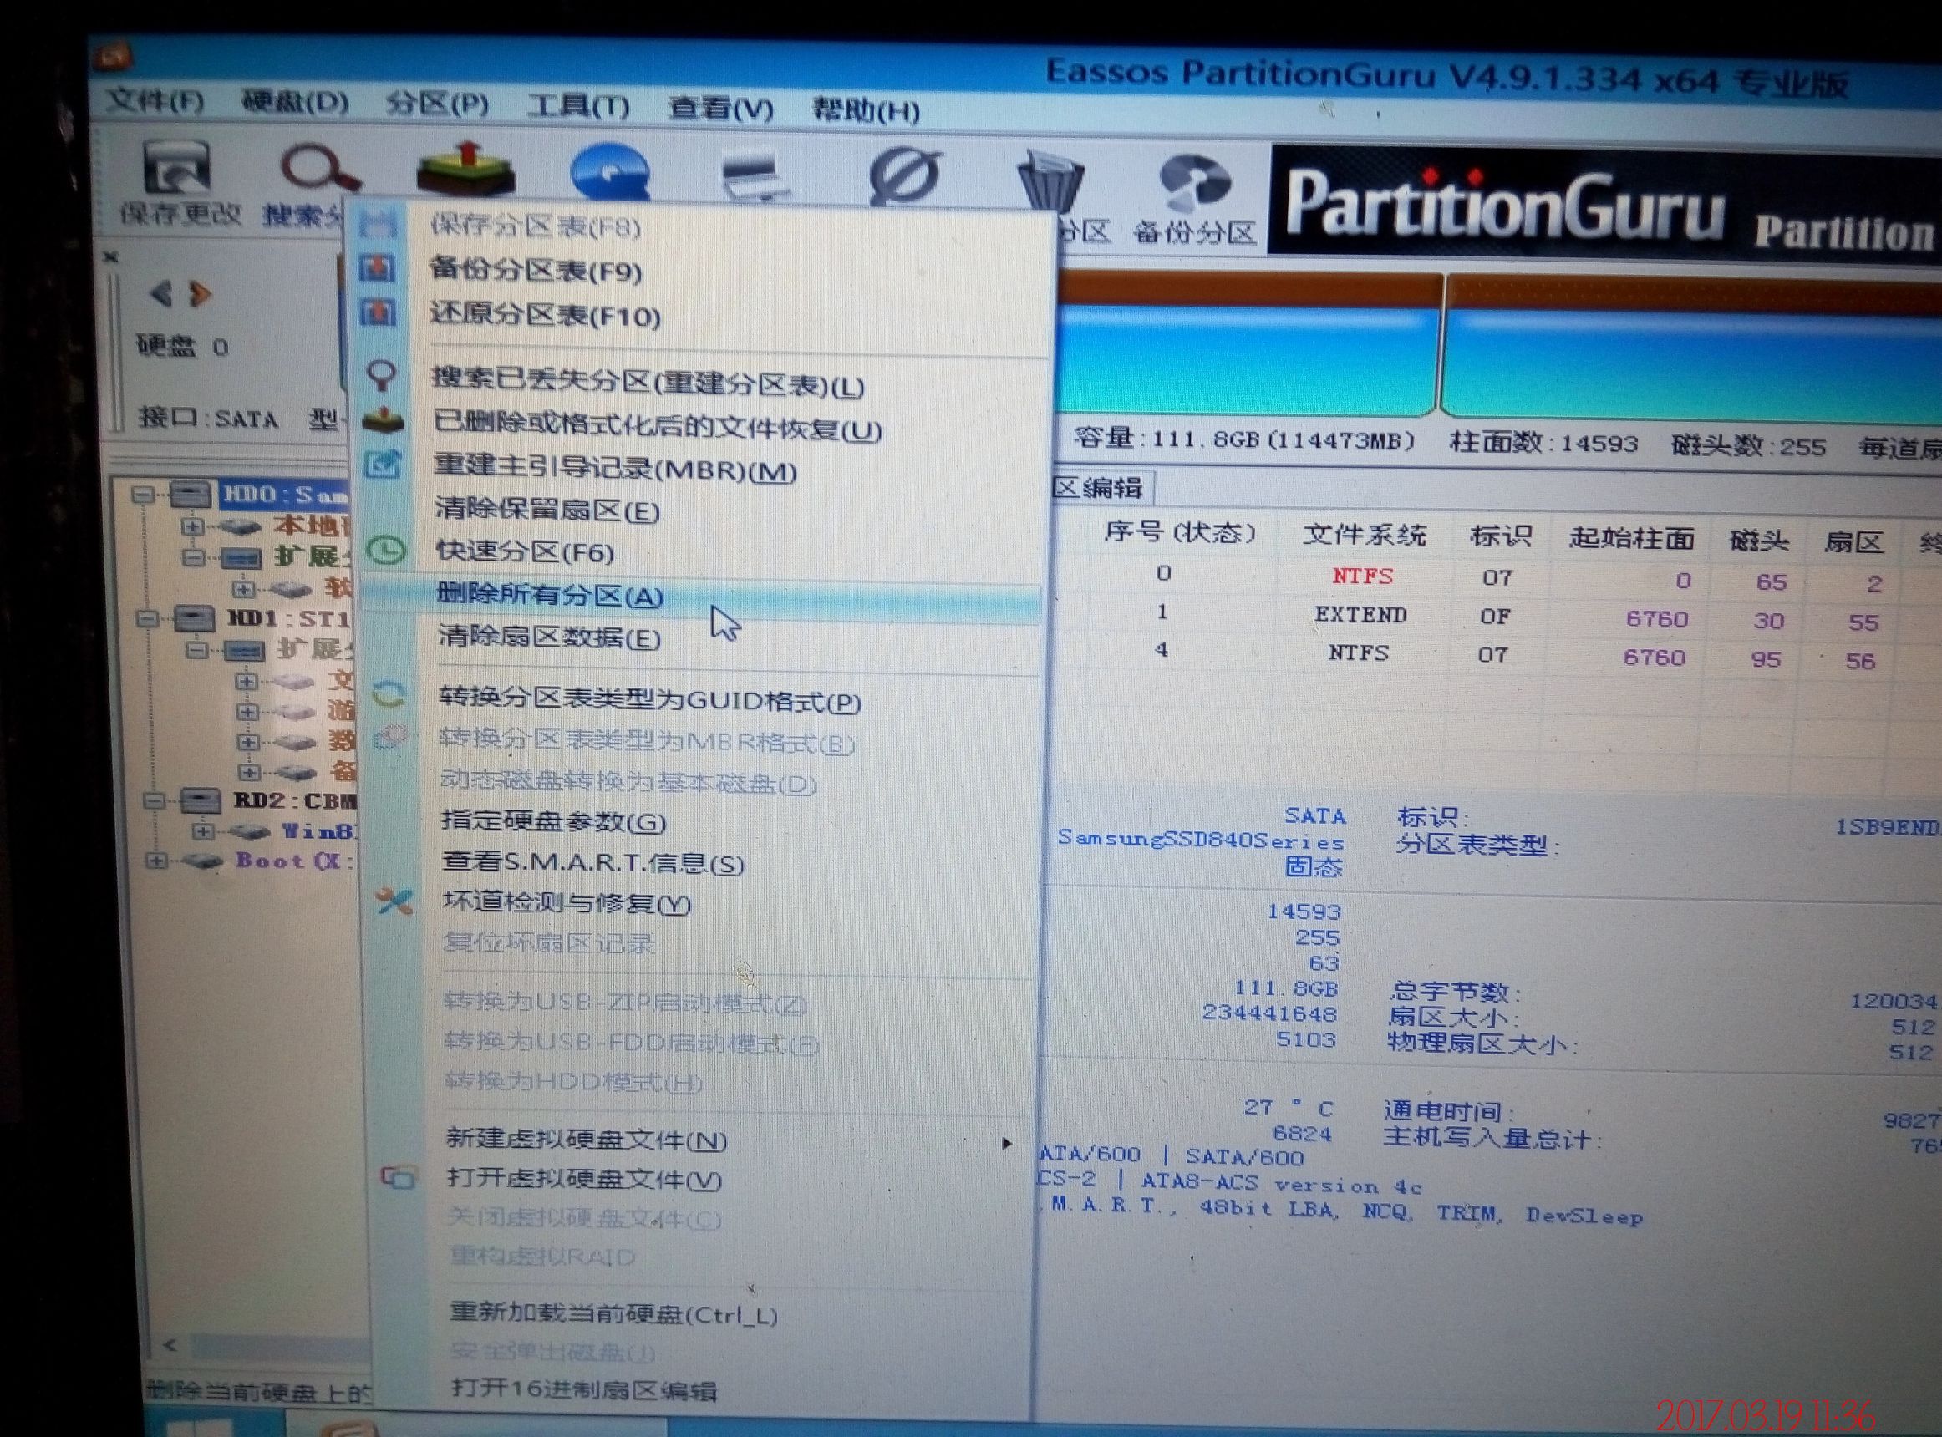Collapse the HD0 Samsung disk tree node
This screenshot has width=1942, height=1437.
point(141,495)
